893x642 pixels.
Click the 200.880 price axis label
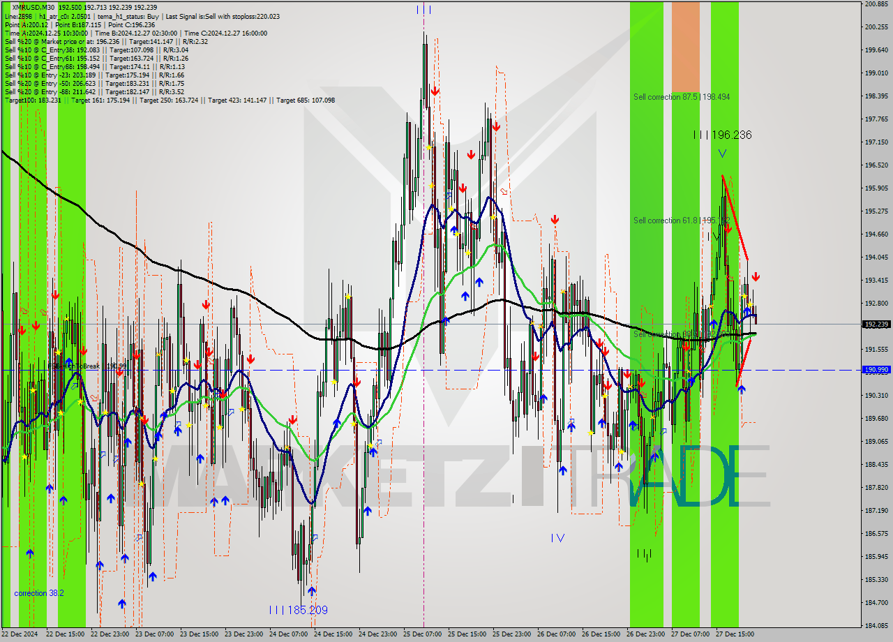876,4
